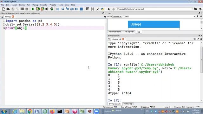Click the Windows Start button

(4, 111)
